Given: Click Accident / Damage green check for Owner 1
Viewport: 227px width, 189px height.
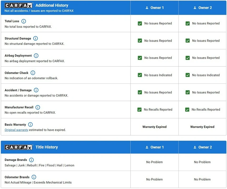Looking at the screenshot, I should [140, 92].
